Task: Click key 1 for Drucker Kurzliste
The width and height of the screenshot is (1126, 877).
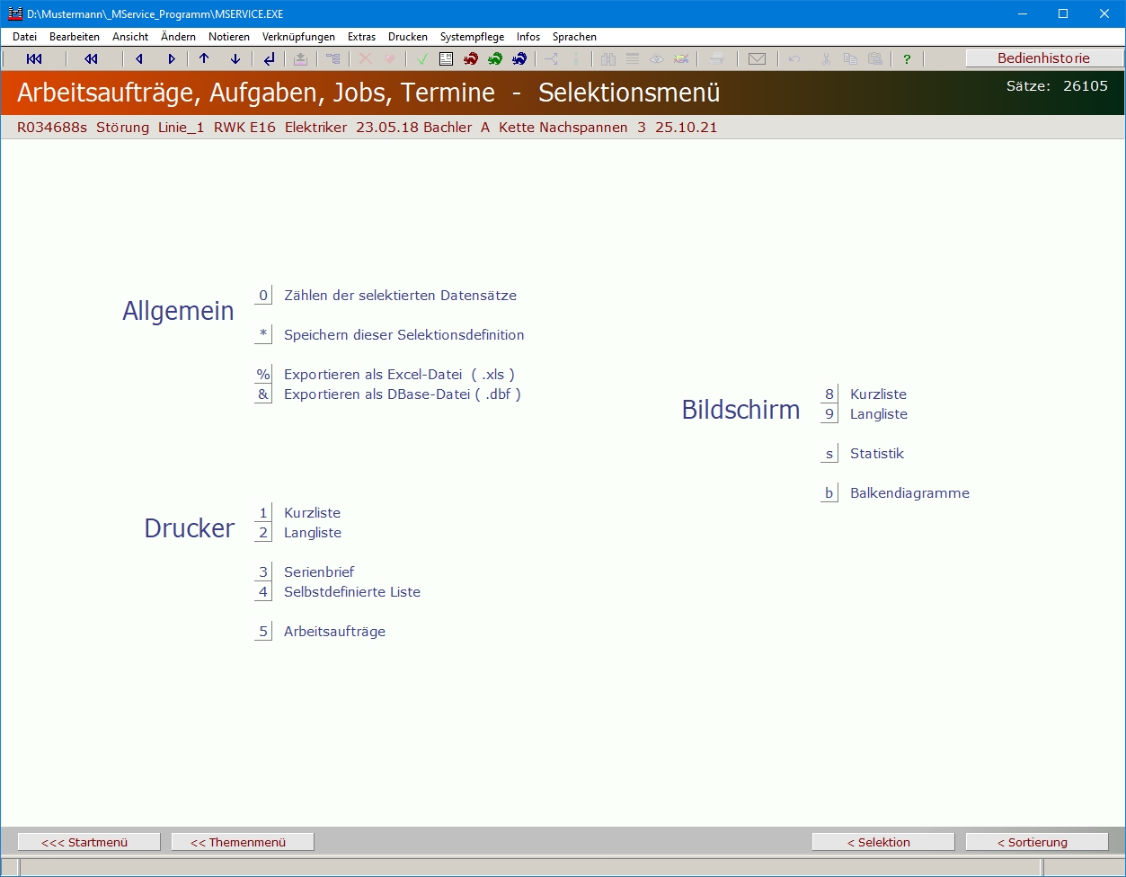Action: click(263, 513)
